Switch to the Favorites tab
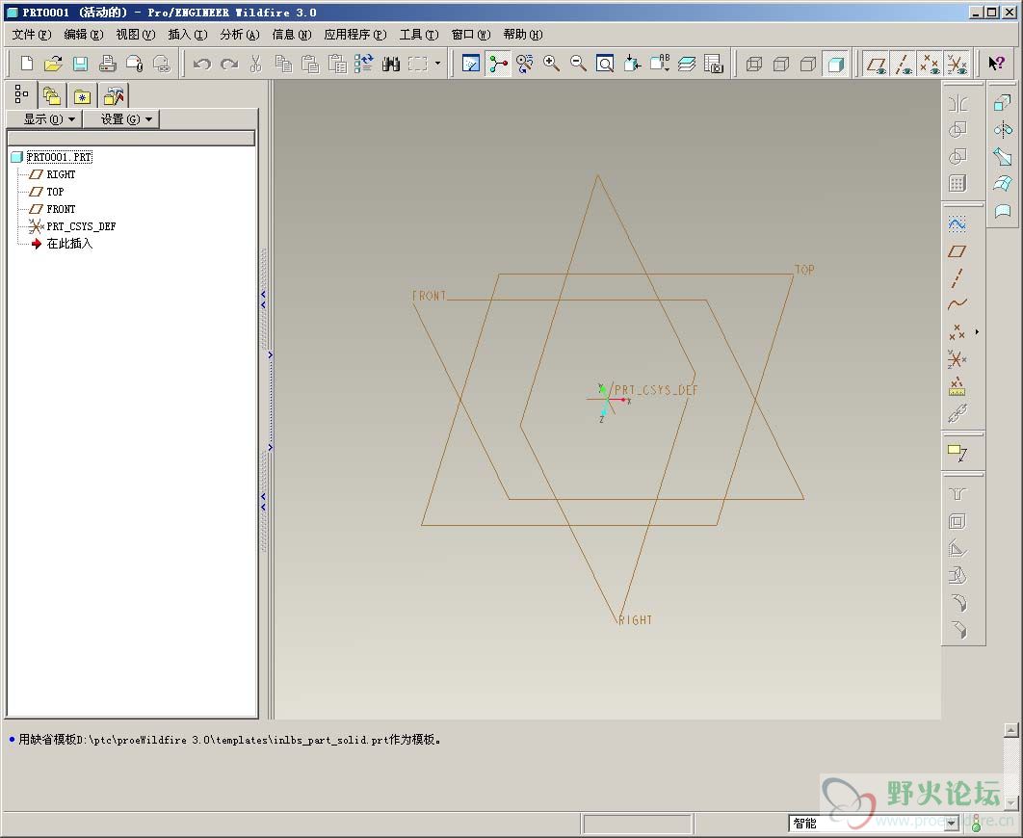 pos(82,96)
